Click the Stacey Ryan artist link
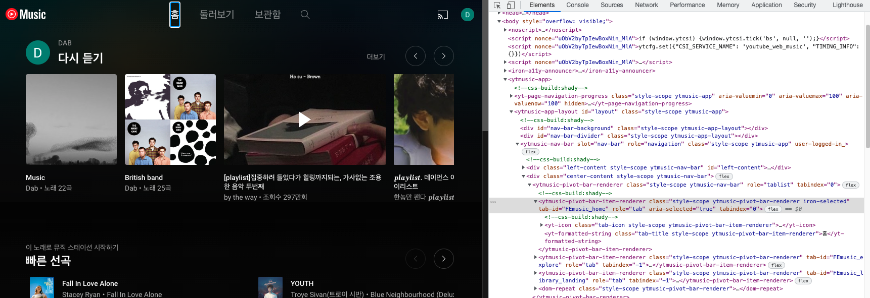Viewport: 870px width, 298px height. click(x=81, y=294)
